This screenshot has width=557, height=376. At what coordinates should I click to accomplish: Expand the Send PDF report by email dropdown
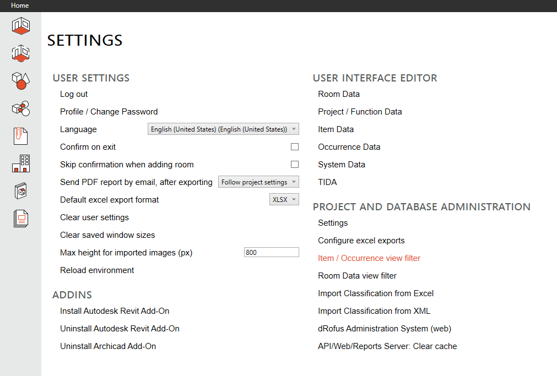[x=258, y=182]
